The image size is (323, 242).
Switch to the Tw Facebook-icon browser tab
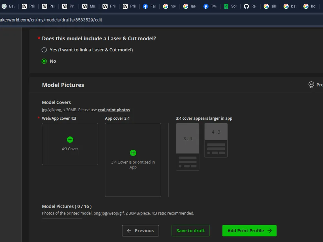210,6
